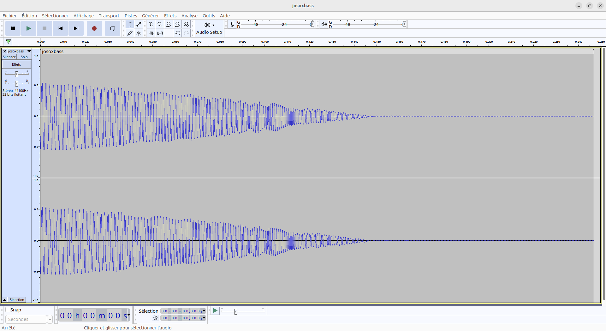Click the microphone record meter icon

232,24
